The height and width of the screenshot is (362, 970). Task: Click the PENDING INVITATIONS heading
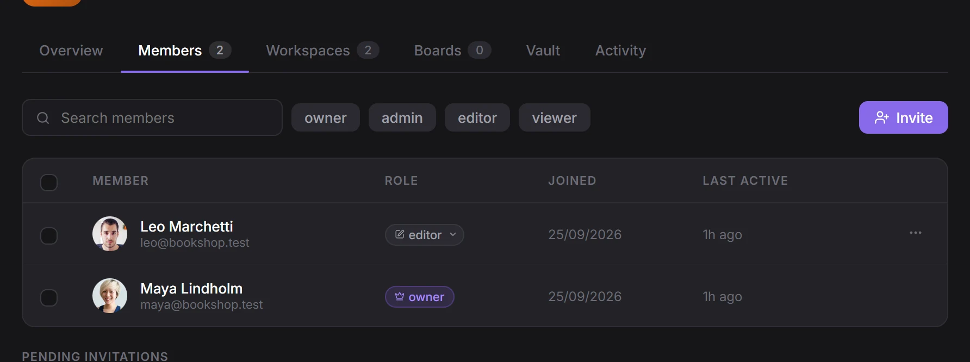95,357
